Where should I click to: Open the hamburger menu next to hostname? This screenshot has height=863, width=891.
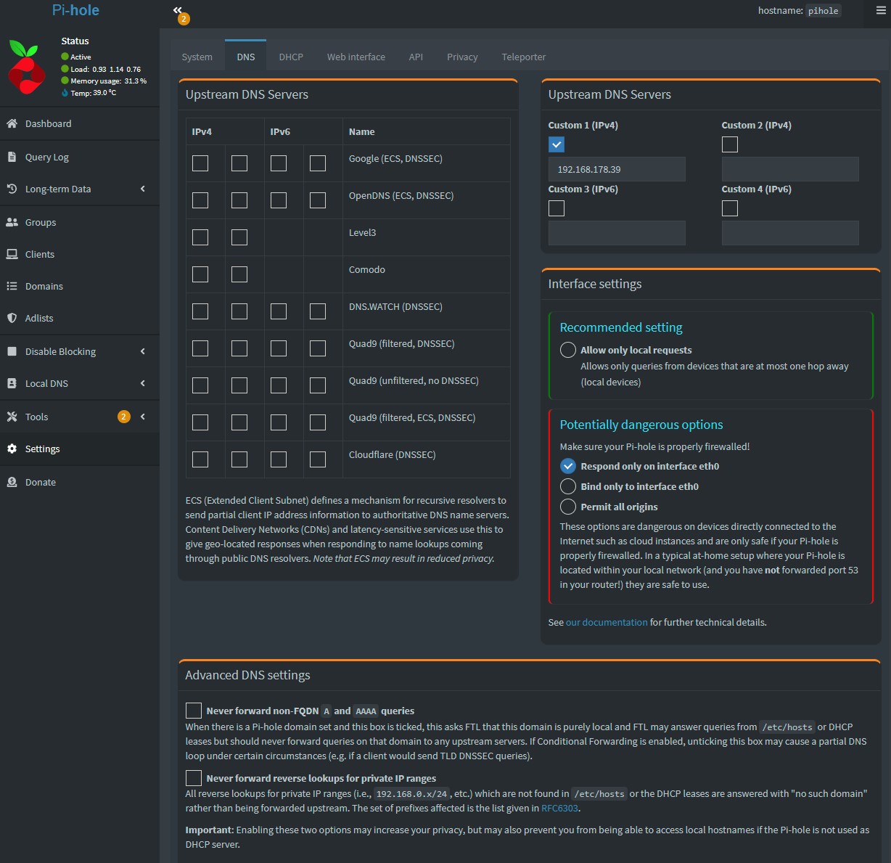[881, 10]
